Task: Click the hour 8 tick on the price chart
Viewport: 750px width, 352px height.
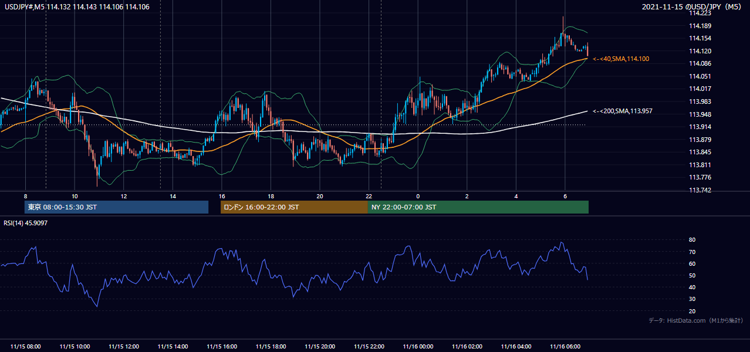Action: click(25, 196)
